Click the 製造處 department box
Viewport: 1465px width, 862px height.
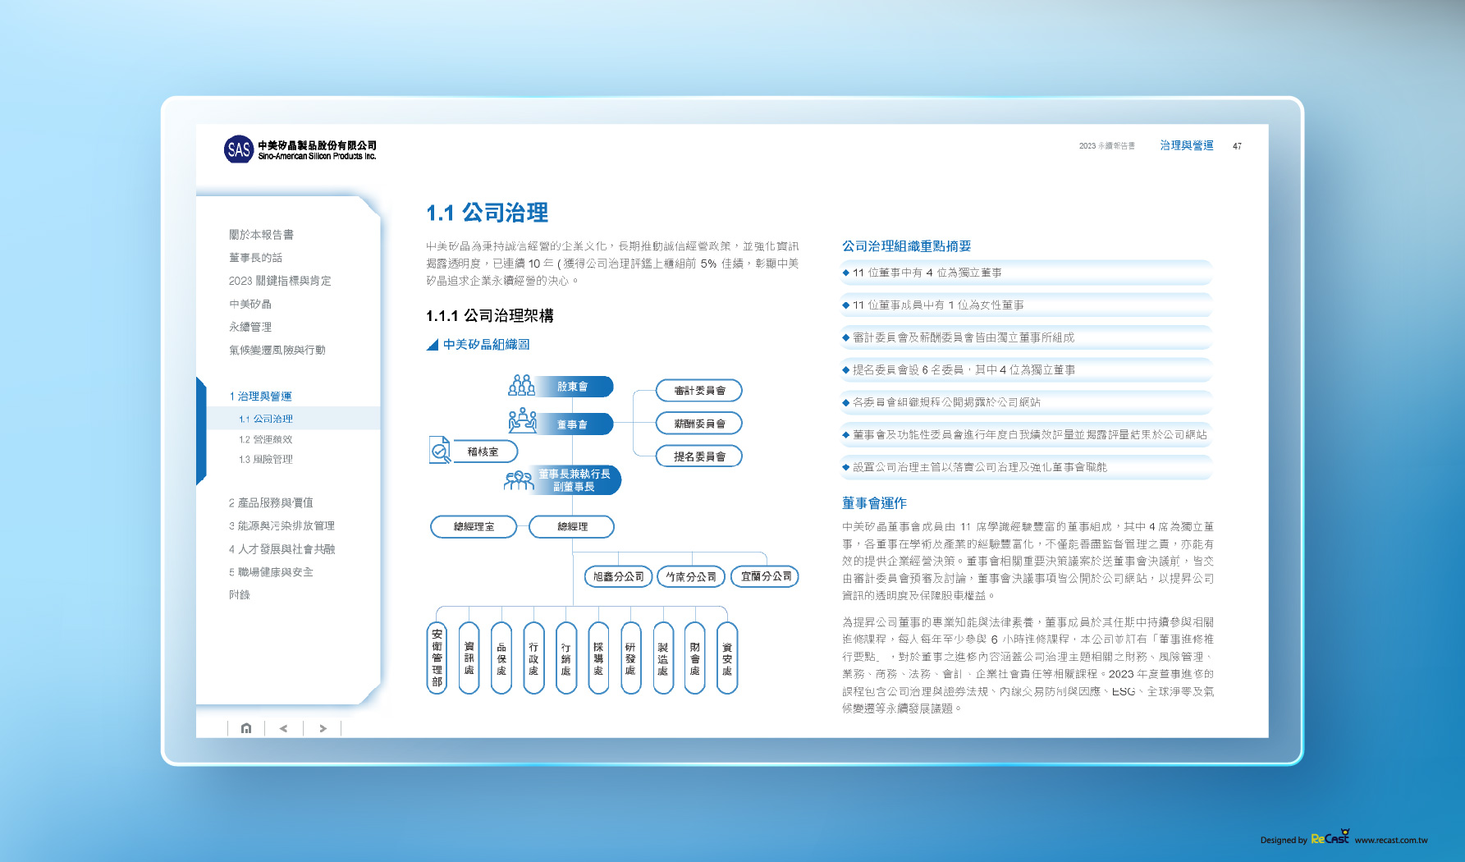point(663,658)
